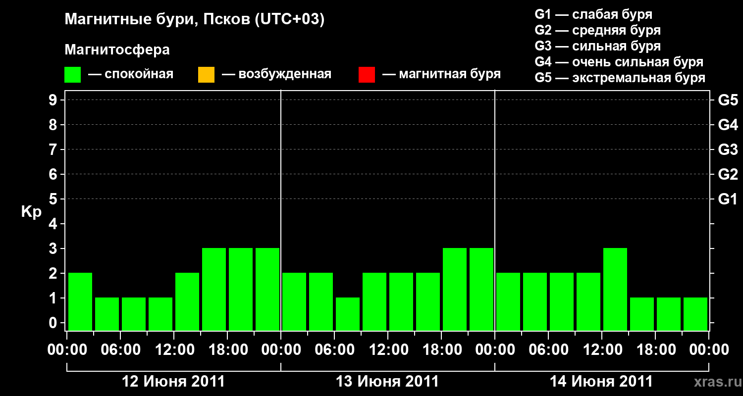Click the 13 June 15:00–18:00 bar
This screenshot has width=743, height=396.
[428, 301]
